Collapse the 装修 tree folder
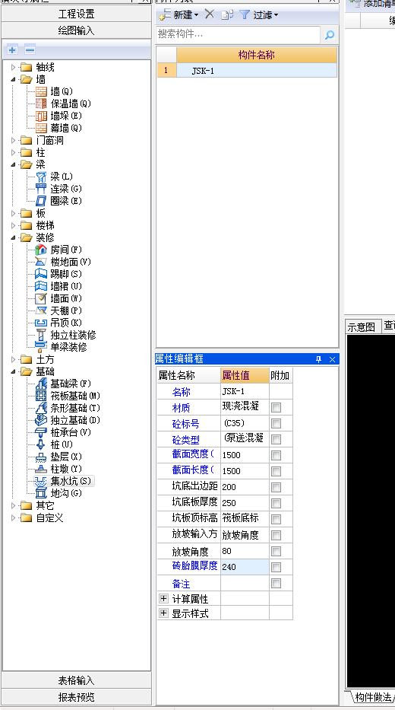 (x=13, y=237)
